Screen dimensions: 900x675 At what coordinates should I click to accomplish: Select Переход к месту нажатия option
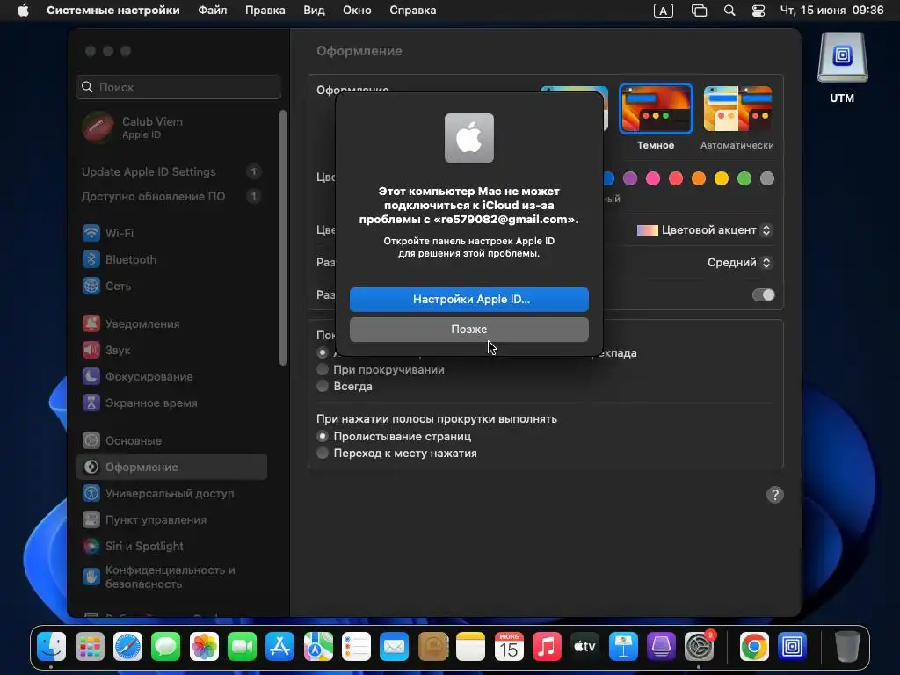click(x=323, y=453)
